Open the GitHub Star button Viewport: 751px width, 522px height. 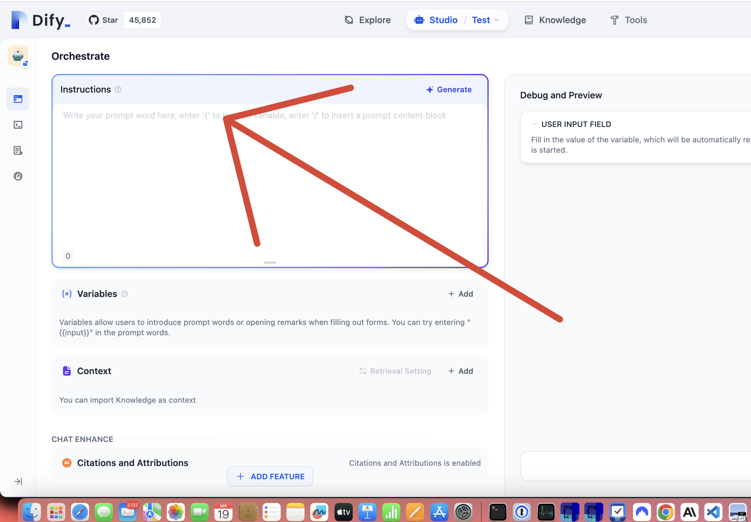[104, 20]
